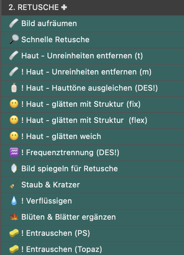This screenshot has height=255, width=184.
Task: Run Haut - Unreinheiten entfernen (m) action
Action: (93, 72)
